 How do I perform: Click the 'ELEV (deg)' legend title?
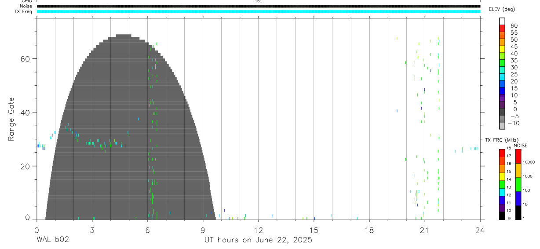pyautogui.click(x=503, y=9)
